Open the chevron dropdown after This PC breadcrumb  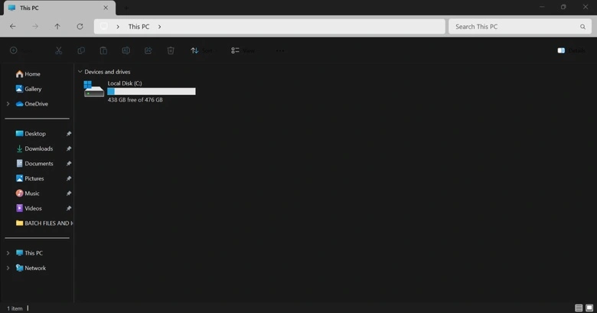(x=159, y=27)
